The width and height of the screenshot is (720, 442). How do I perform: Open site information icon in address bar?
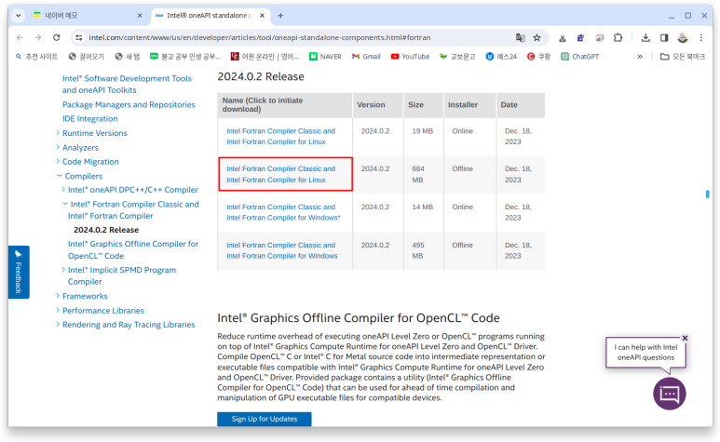pos(79,37)
